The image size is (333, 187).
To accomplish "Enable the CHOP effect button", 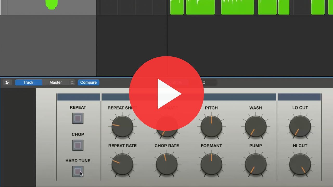I will pyautogui.click(x=78, y=145).
